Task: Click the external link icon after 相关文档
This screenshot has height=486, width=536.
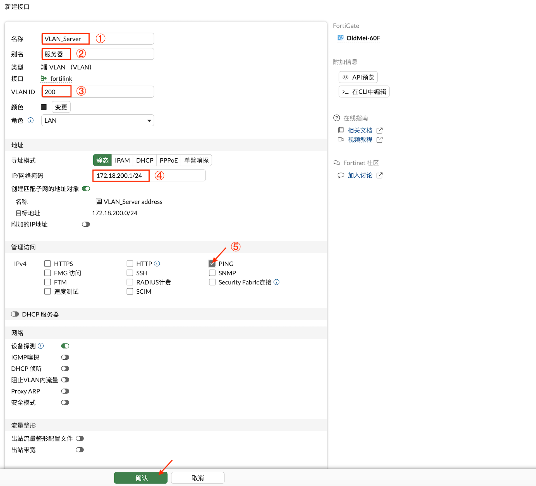Action: (x=379, y=130)
